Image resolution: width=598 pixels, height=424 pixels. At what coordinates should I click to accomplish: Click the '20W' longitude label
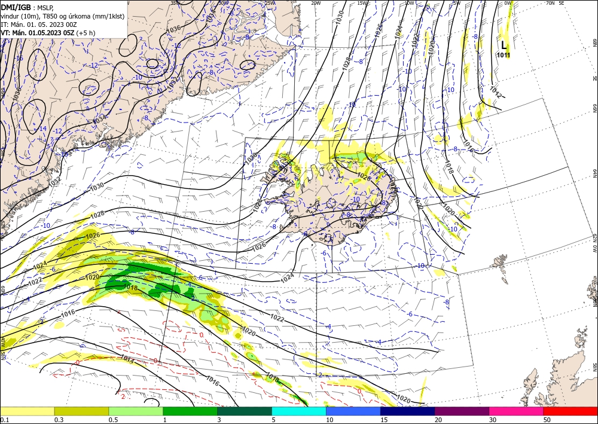click(316, 3)
